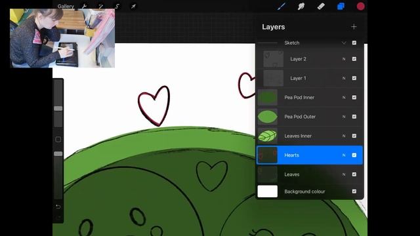Select the Leaves layer thumbnail

coord(267,174)
